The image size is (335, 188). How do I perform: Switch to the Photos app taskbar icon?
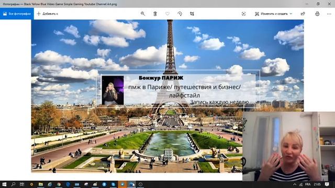131,184
